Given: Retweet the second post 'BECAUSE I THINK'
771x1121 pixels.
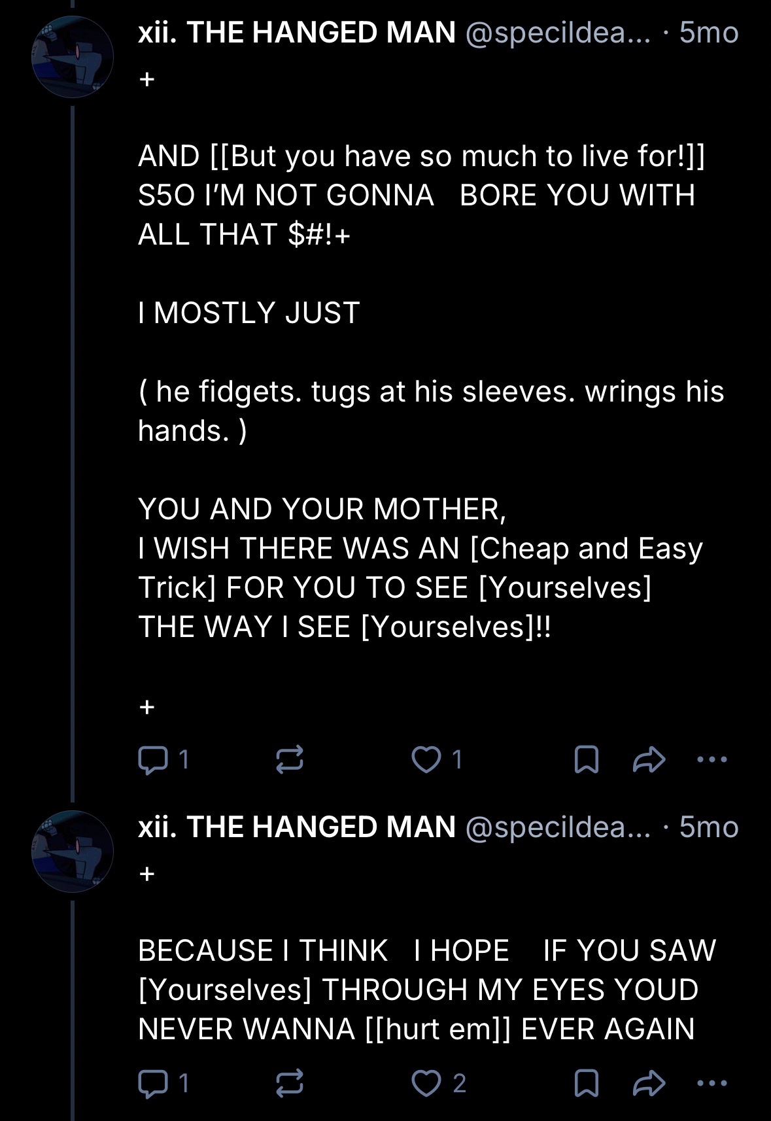Looking at the screenshot, I should 289,1083.
